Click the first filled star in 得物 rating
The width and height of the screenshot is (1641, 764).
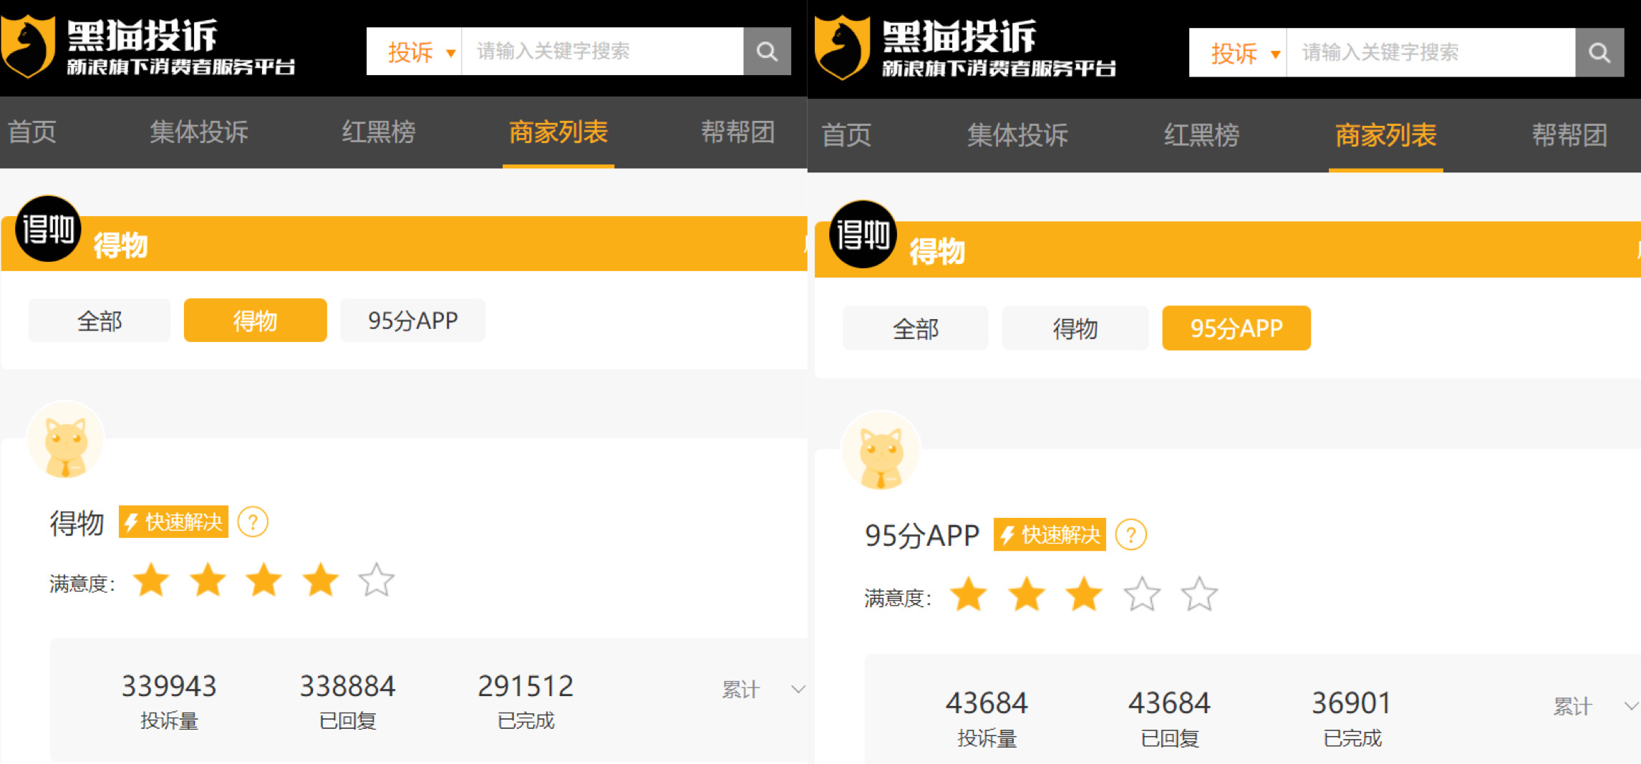coord(152,579)
